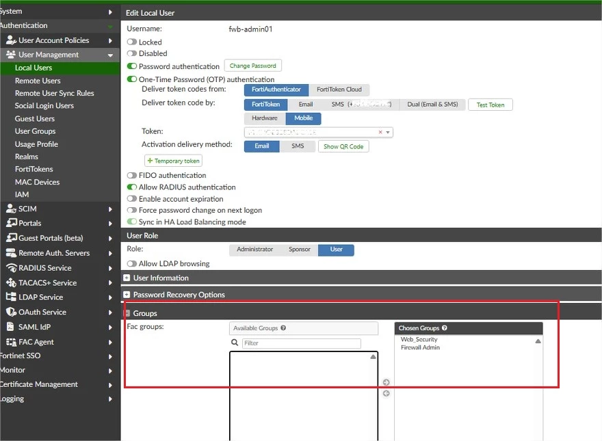
Task: Open the Token dropdown arrow
Action: [x=388, y=132]
